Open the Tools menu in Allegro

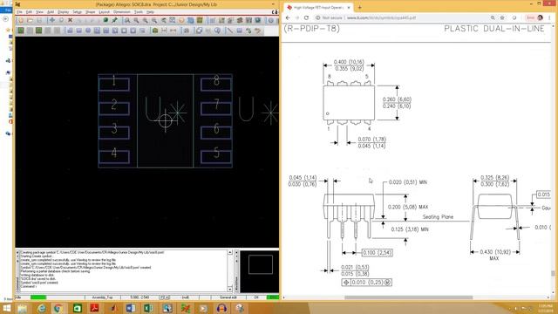point(139,12)
